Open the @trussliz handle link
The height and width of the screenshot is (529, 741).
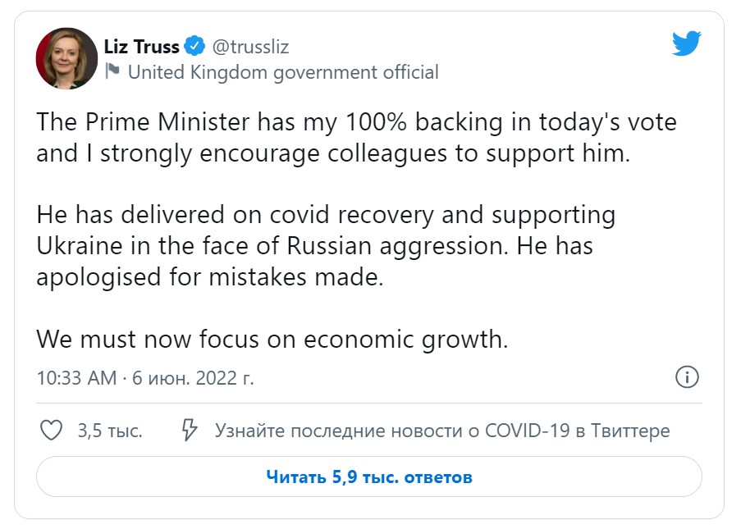tap(251, 46)
